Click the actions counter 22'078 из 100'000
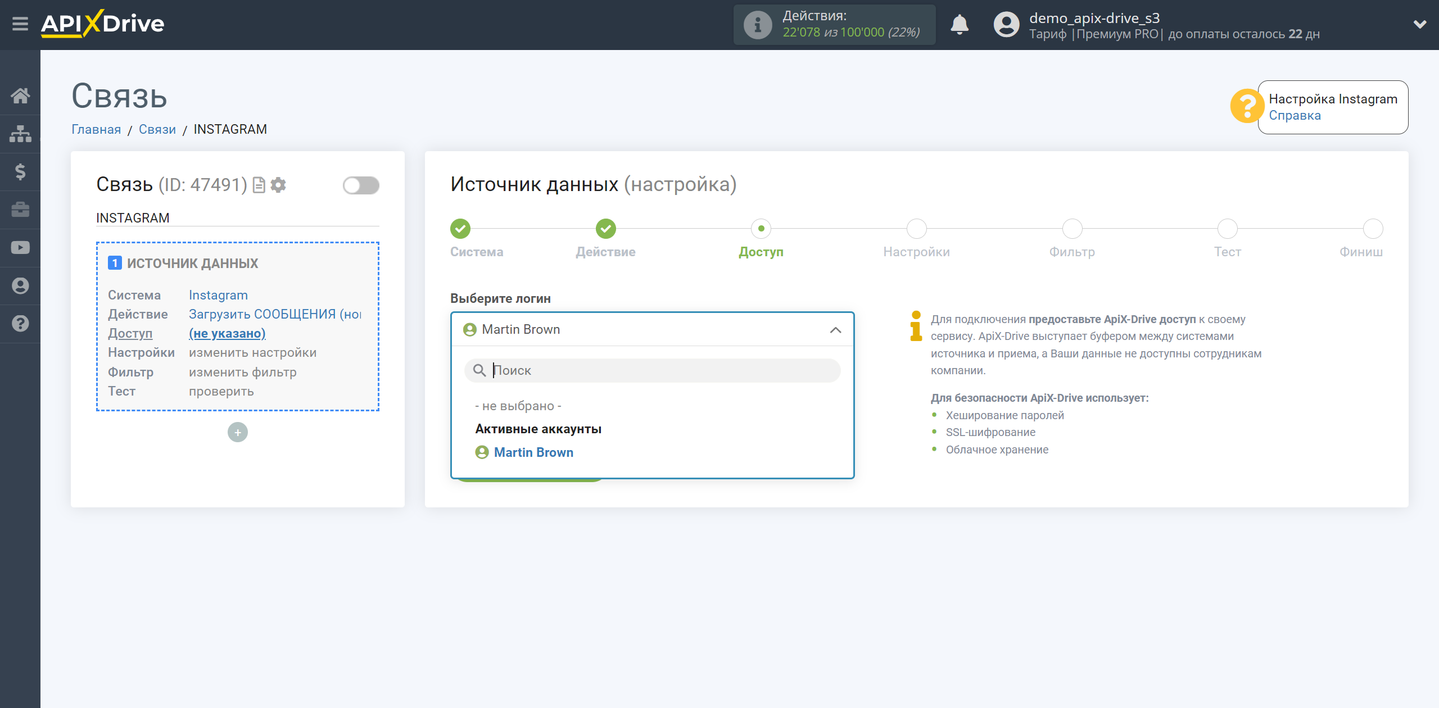Image resolution: width=1439 pixels, height=708 pixels. pyautogui.click(x=852, y=32)
